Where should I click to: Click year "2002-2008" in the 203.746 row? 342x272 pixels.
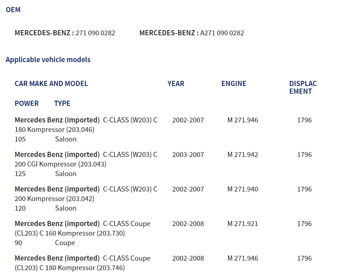[188, 258]
